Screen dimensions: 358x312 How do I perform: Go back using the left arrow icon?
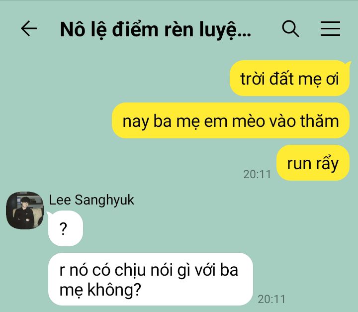coord(29,28)
